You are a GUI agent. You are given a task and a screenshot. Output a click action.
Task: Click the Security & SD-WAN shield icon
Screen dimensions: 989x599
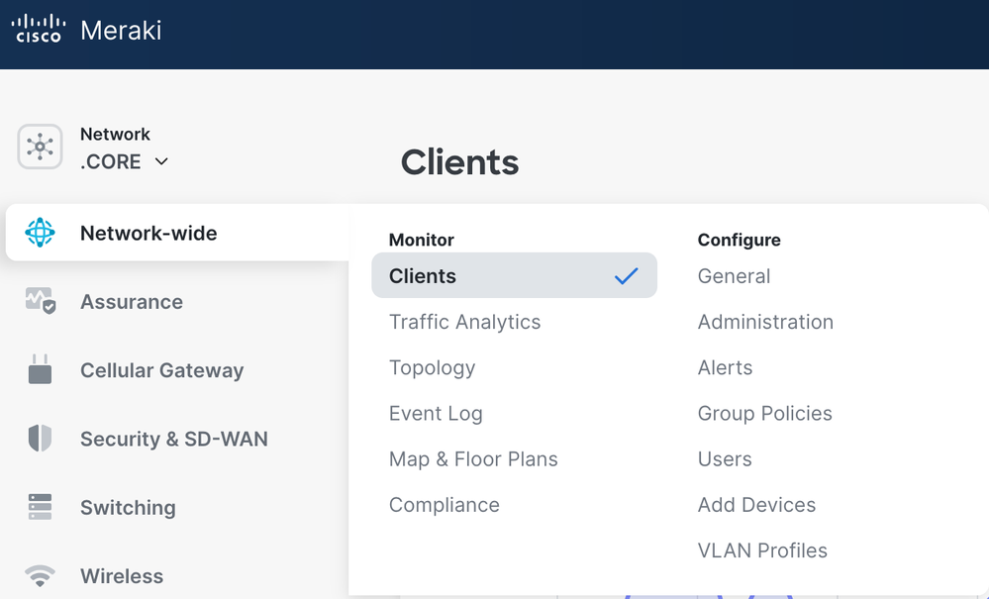(x=40, y=439)
